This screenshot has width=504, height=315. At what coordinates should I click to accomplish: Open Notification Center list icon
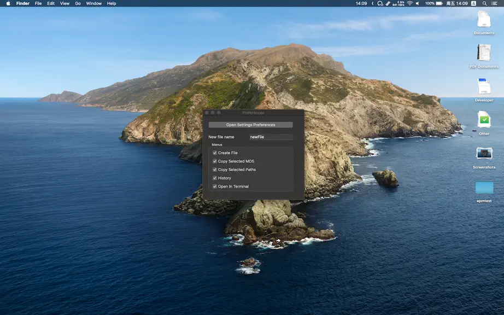[x=494, y=3]
